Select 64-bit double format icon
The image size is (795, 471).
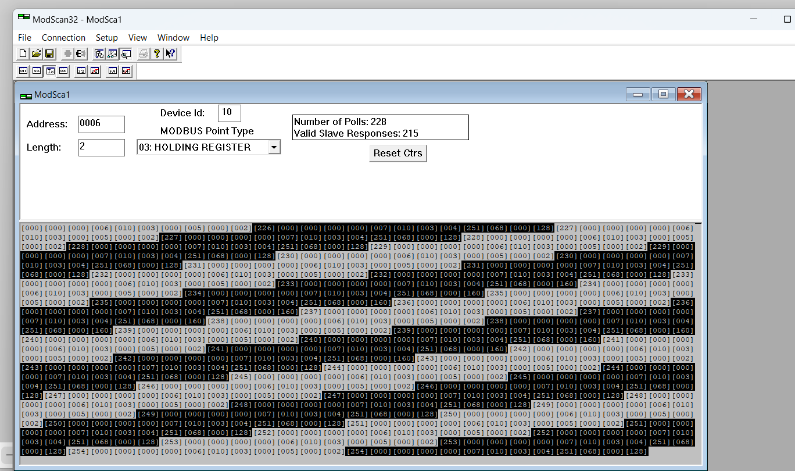[112, 71]
